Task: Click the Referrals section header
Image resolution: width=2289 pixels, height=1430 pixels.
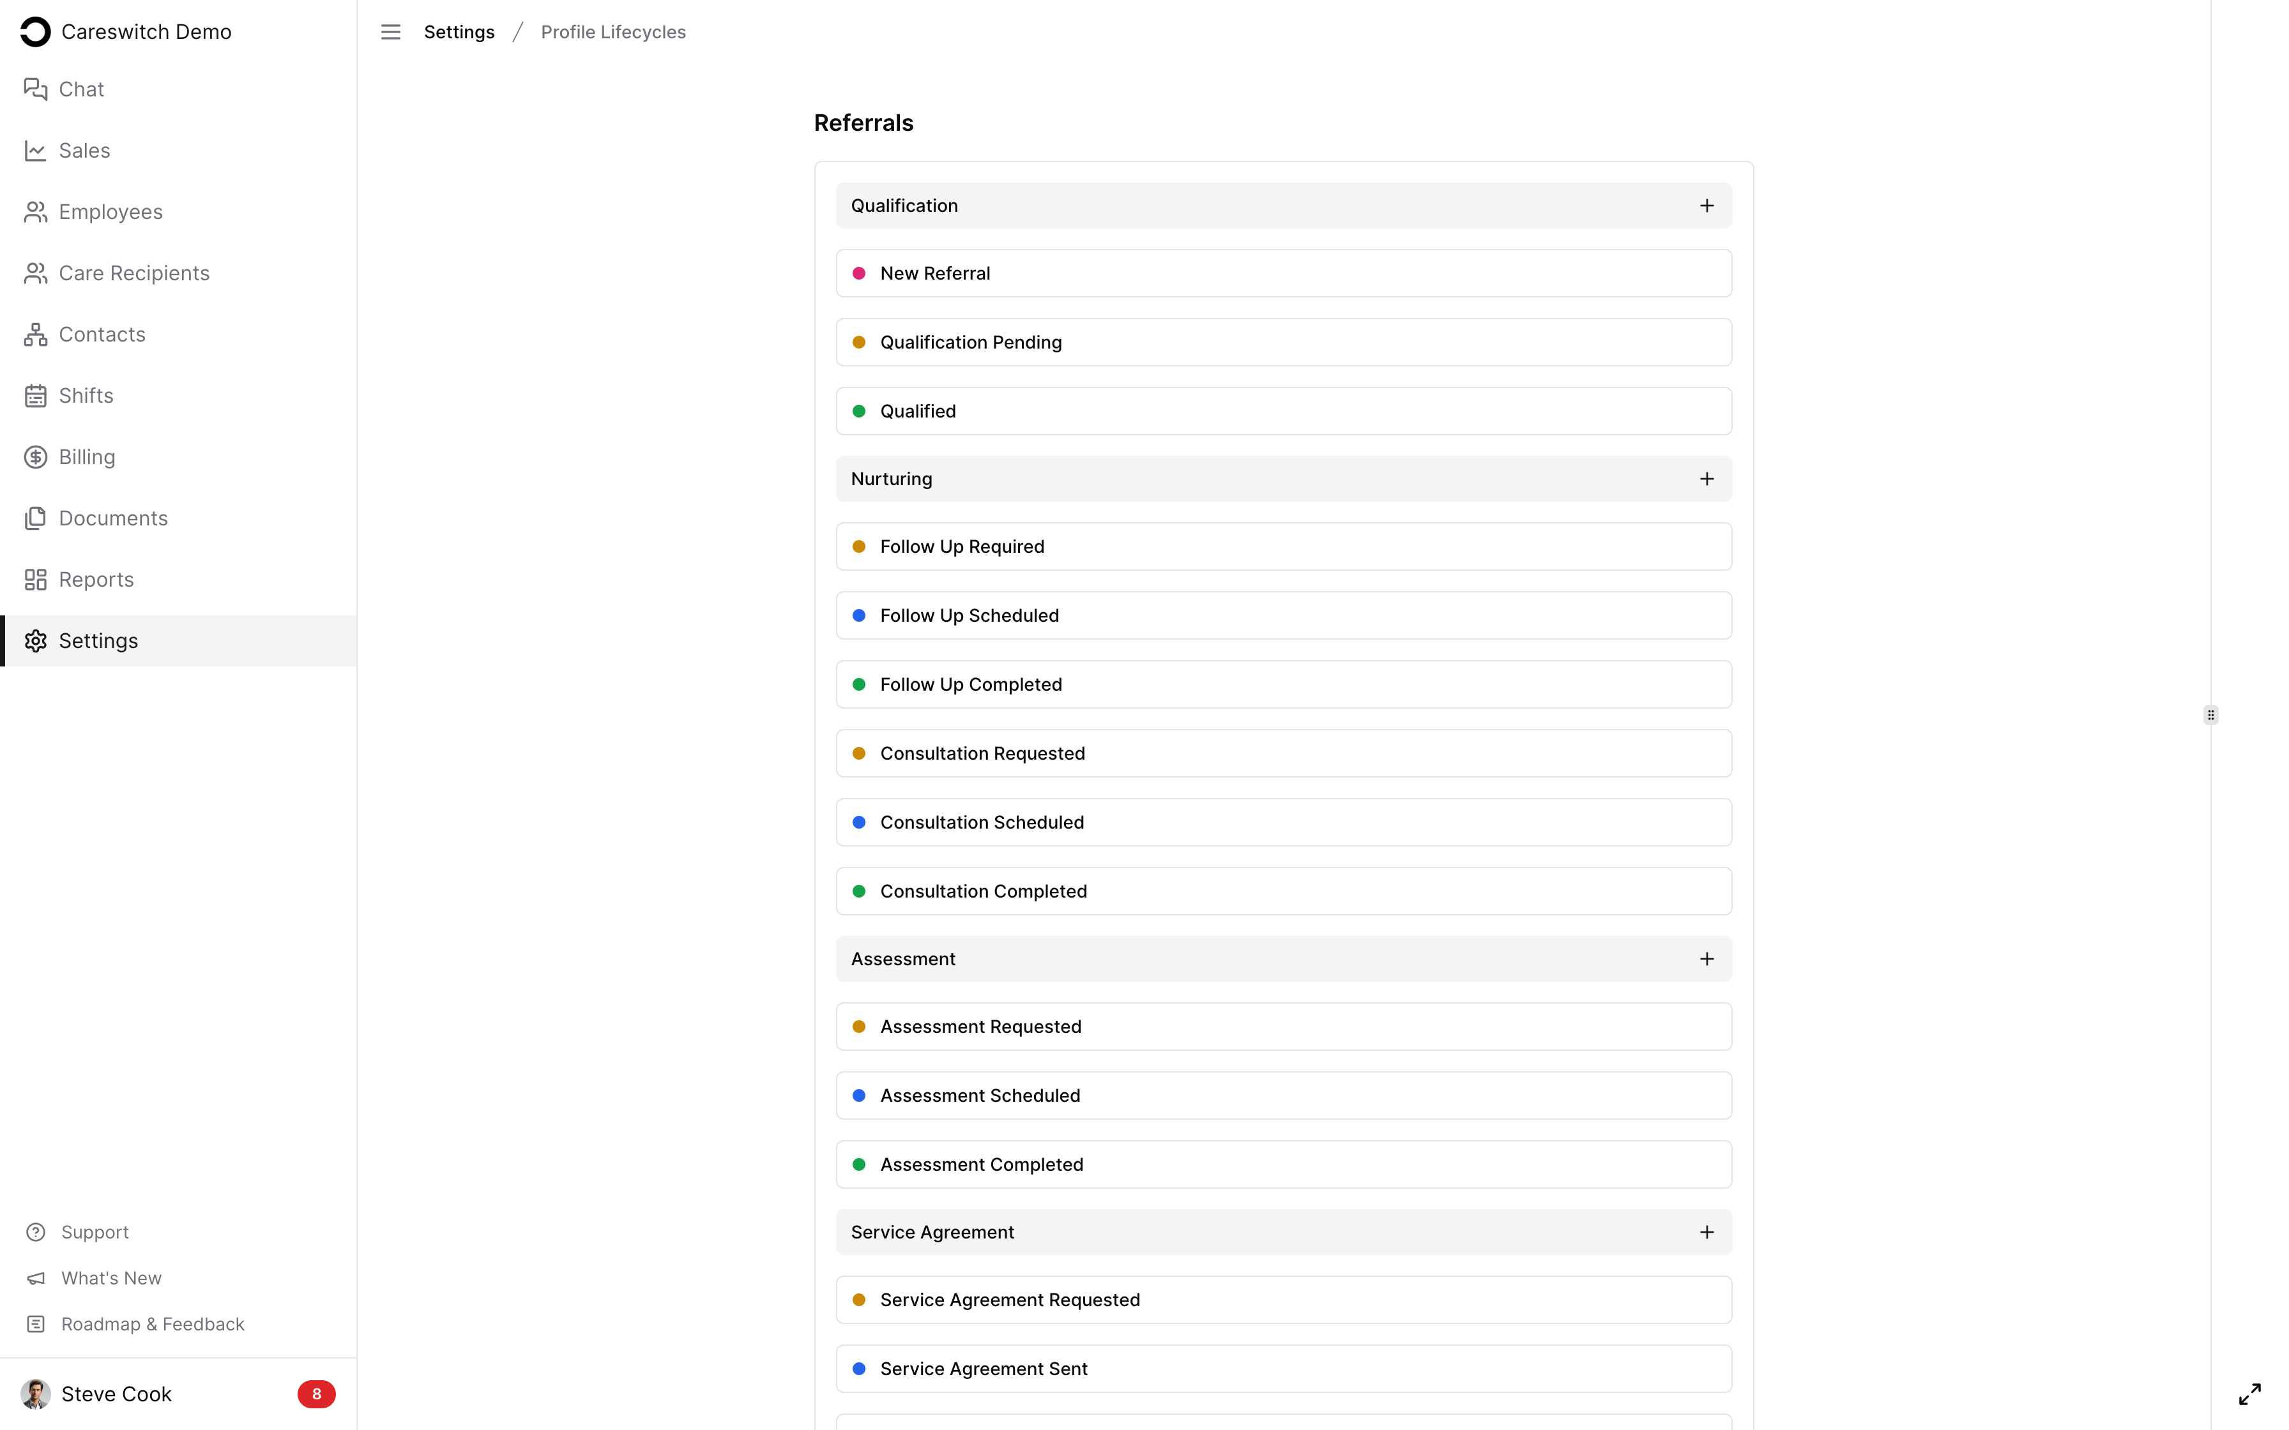Action: pyautogui.click(x=863, y=122)
